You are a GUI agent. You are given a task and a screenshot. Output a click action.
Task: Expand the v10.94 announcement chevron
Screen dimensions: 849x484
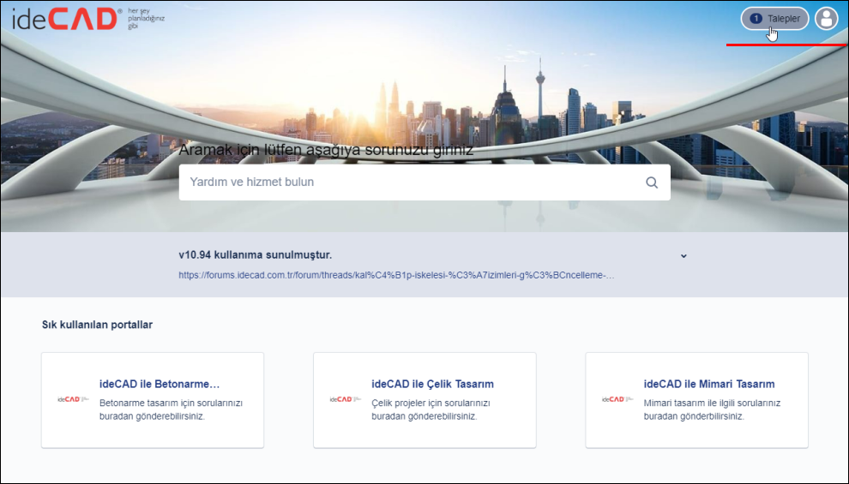(683, 256)
